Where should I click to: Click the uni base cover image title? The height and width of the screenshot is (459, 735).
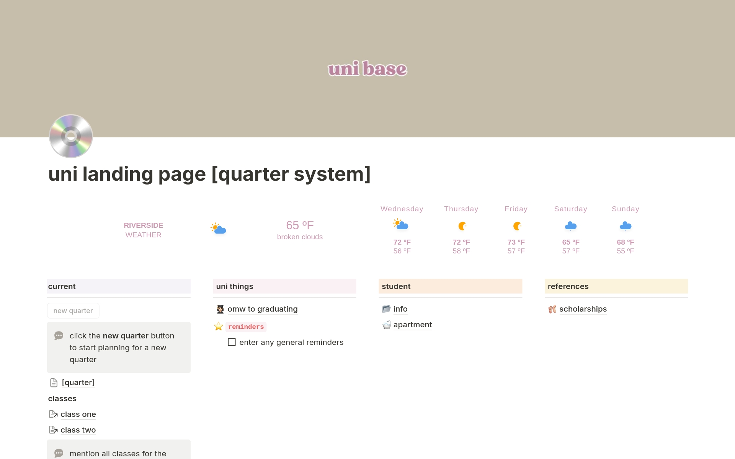click(367, 69)
